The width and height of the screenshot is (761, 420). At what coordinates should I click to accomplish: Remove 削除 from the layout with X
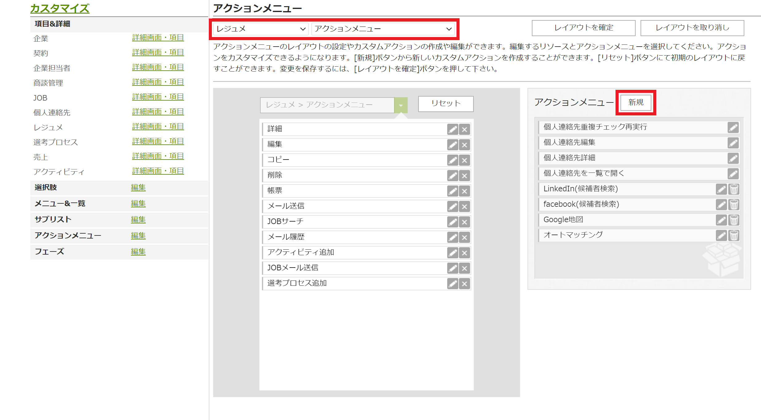coord(464,176)
